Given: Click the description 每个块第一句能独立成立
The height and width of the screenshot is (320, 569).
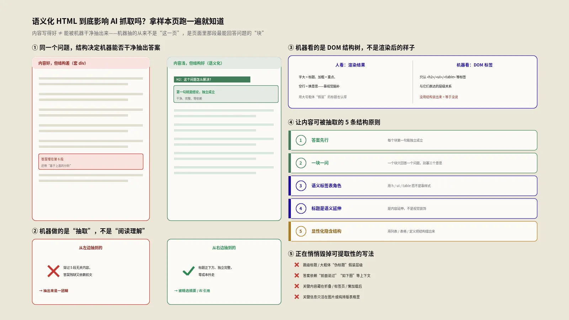Looking at the screenshot, I should (405, 140).
